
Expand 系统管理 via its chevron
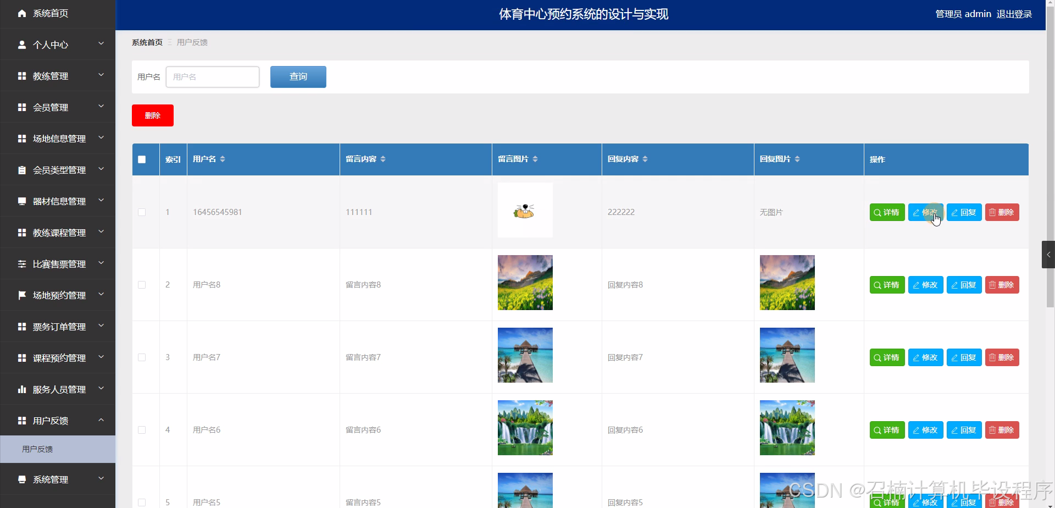(x=101, y=478)
